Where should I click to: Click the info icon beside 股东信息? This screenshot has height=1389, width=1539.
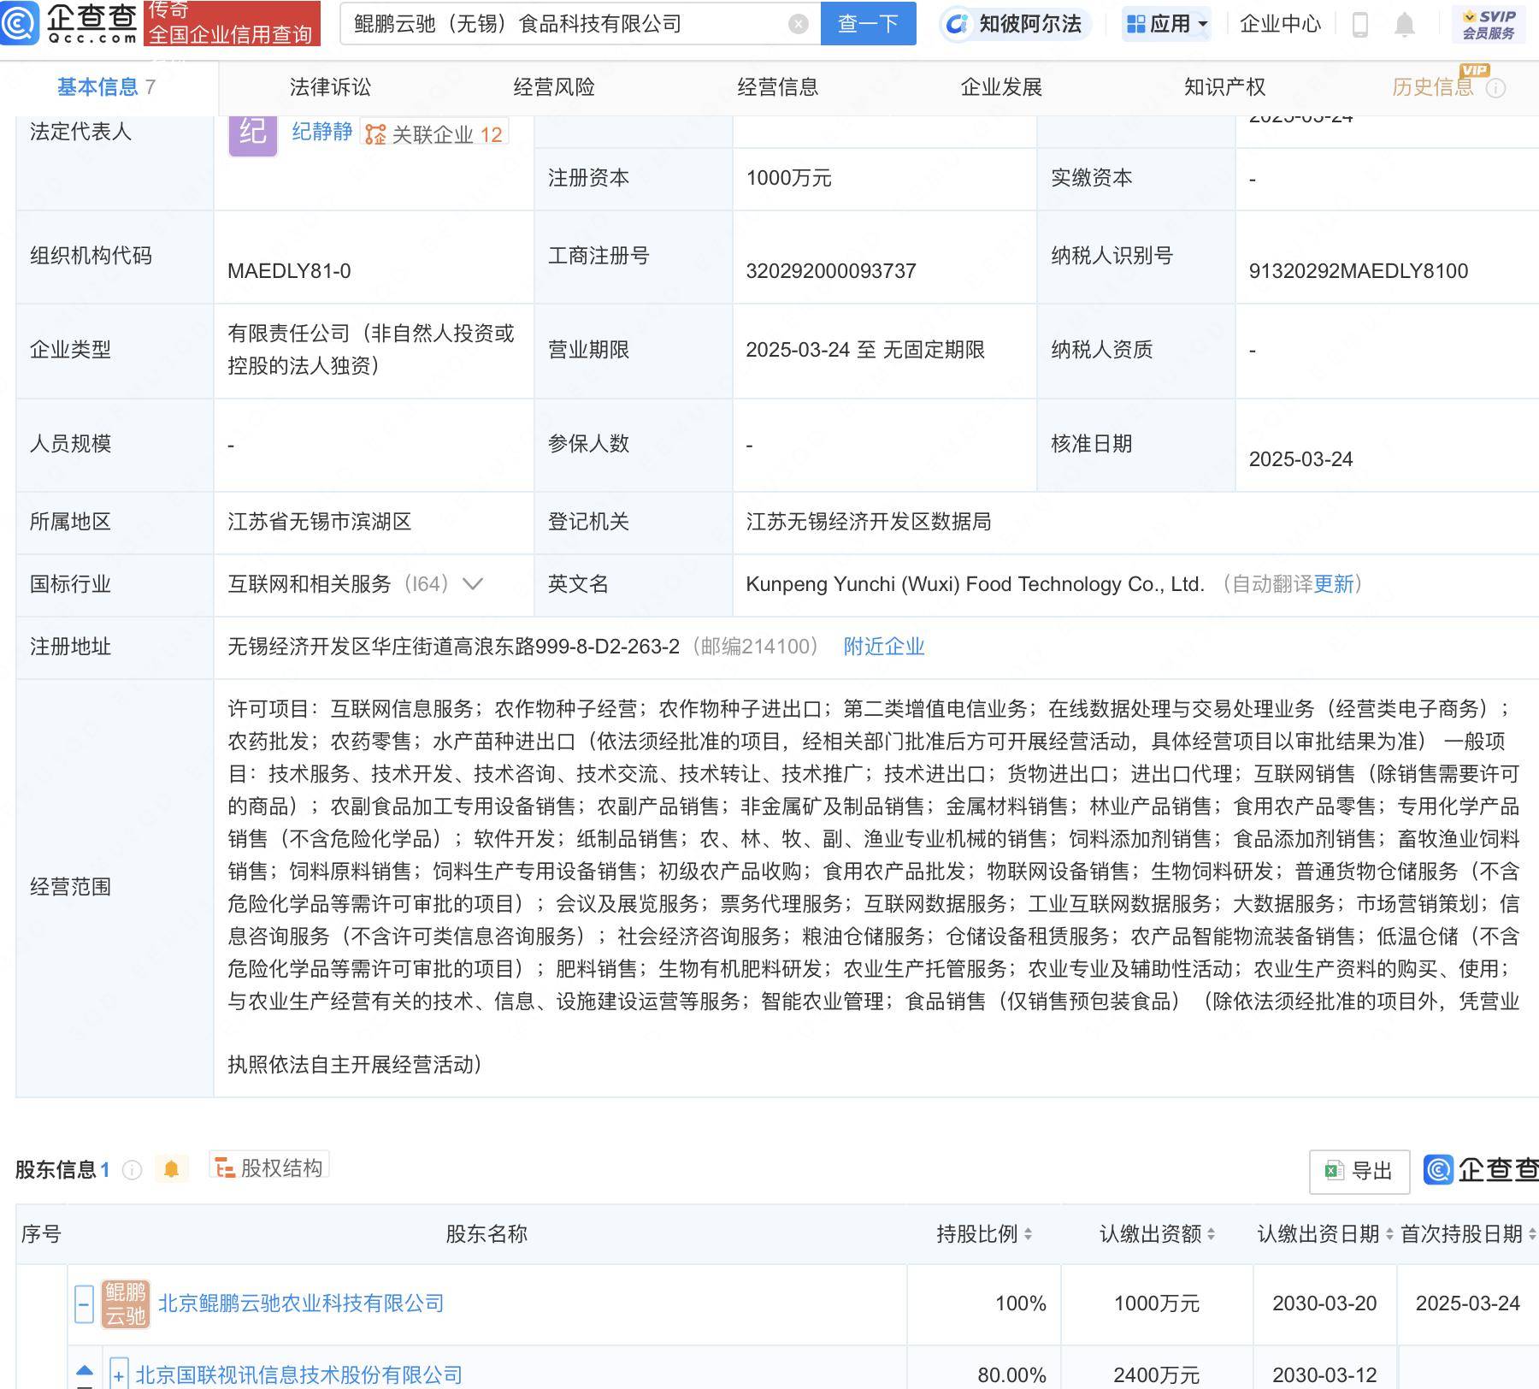click(x=132, y=1170)
